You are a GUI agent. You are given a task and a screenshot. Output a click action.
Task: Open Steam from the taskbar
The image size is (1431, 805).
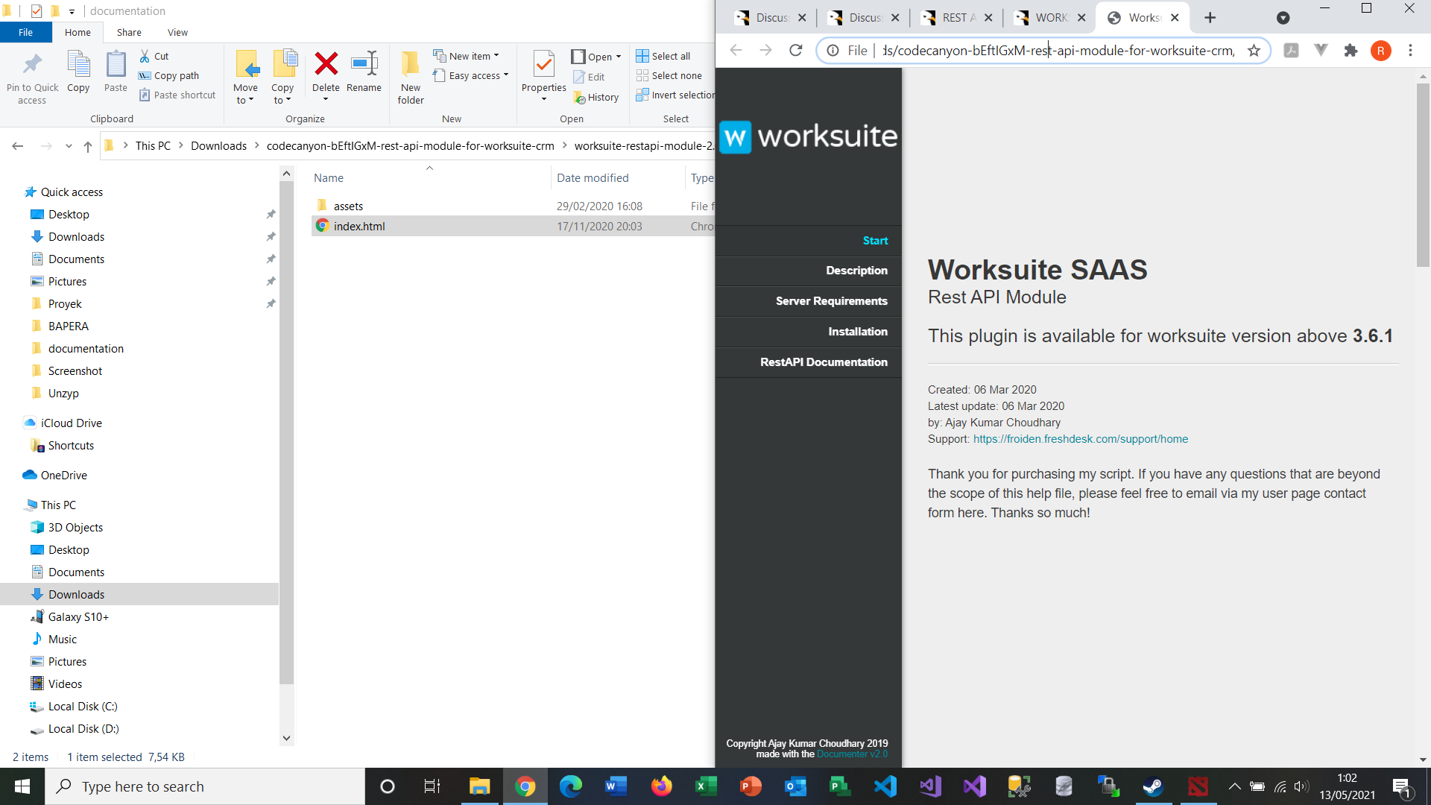[x=1153, y=786]
